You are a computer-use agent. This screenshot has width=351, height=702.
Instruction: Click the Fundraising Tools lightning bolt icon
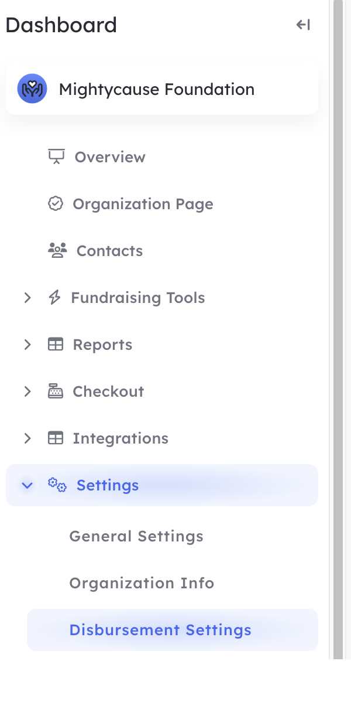54,297
